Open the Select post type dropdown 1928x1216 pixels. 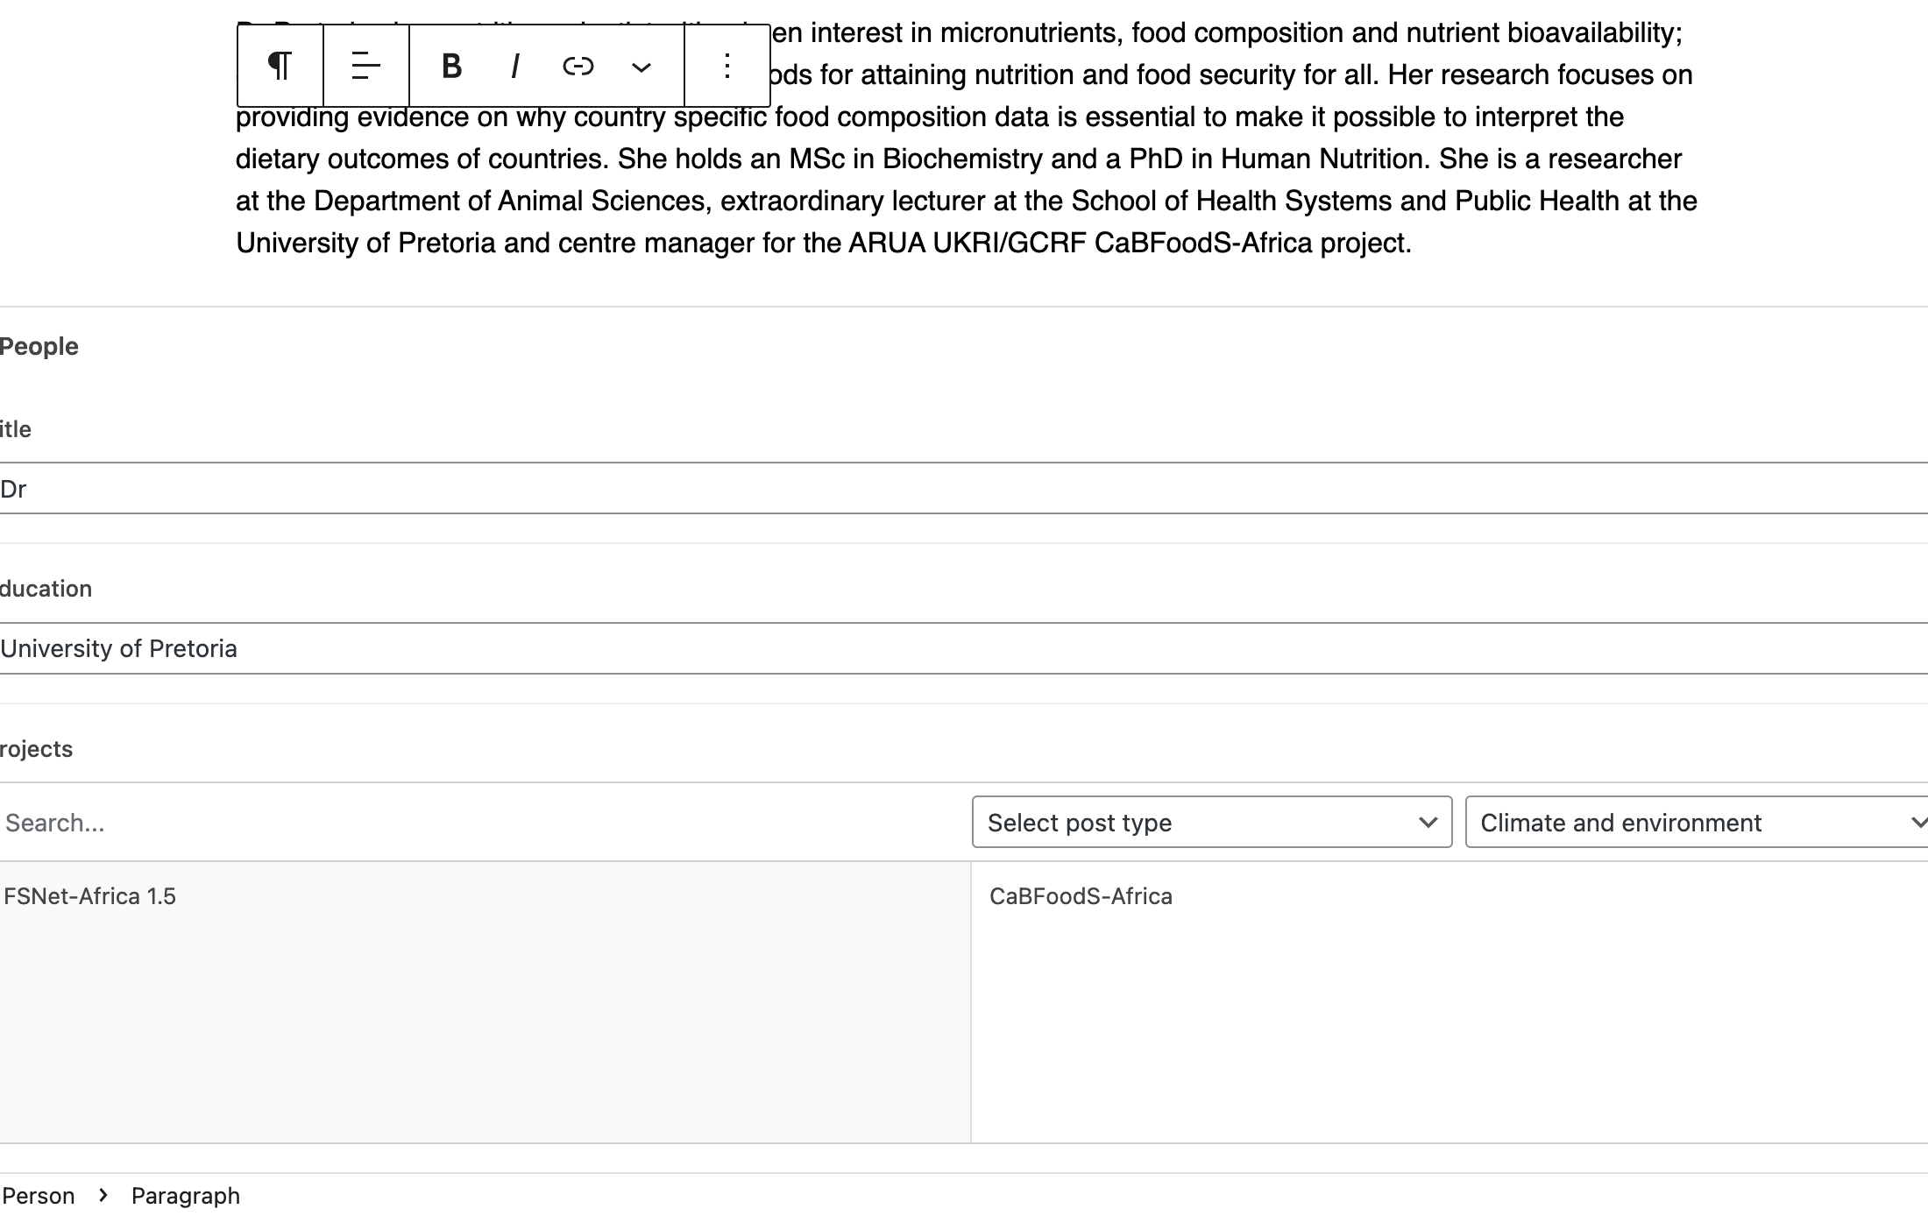(x=1211, y=822)
